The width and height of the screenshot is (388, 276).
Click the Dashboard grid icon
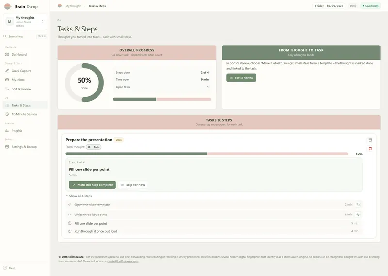[x=7, y=54]
